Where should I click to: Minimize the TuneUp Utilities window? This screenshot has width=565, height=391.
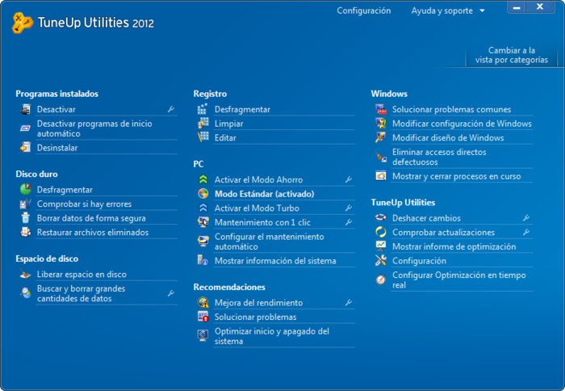pyautogui.click(x=517, y=6)
